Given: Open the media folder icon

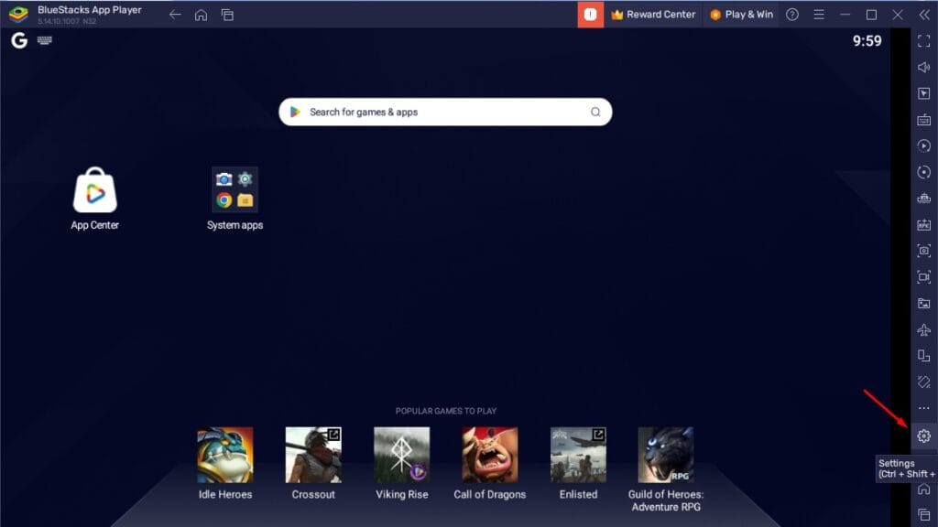Looking at the screenshot, I should [923, 304].
